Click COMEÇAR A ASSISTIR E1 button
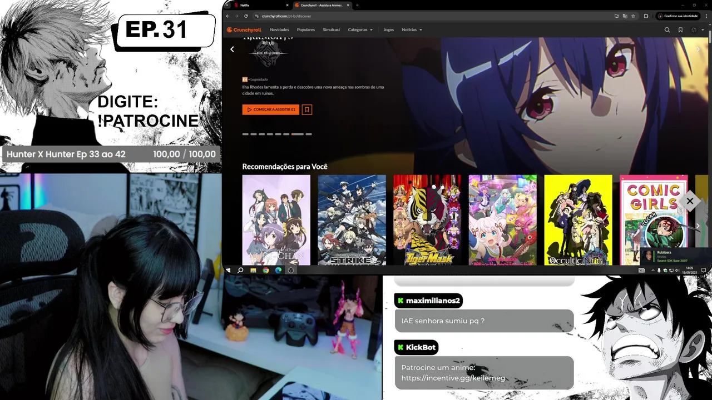Viewport: 712px width, 400px height. [x=271, y=109]
